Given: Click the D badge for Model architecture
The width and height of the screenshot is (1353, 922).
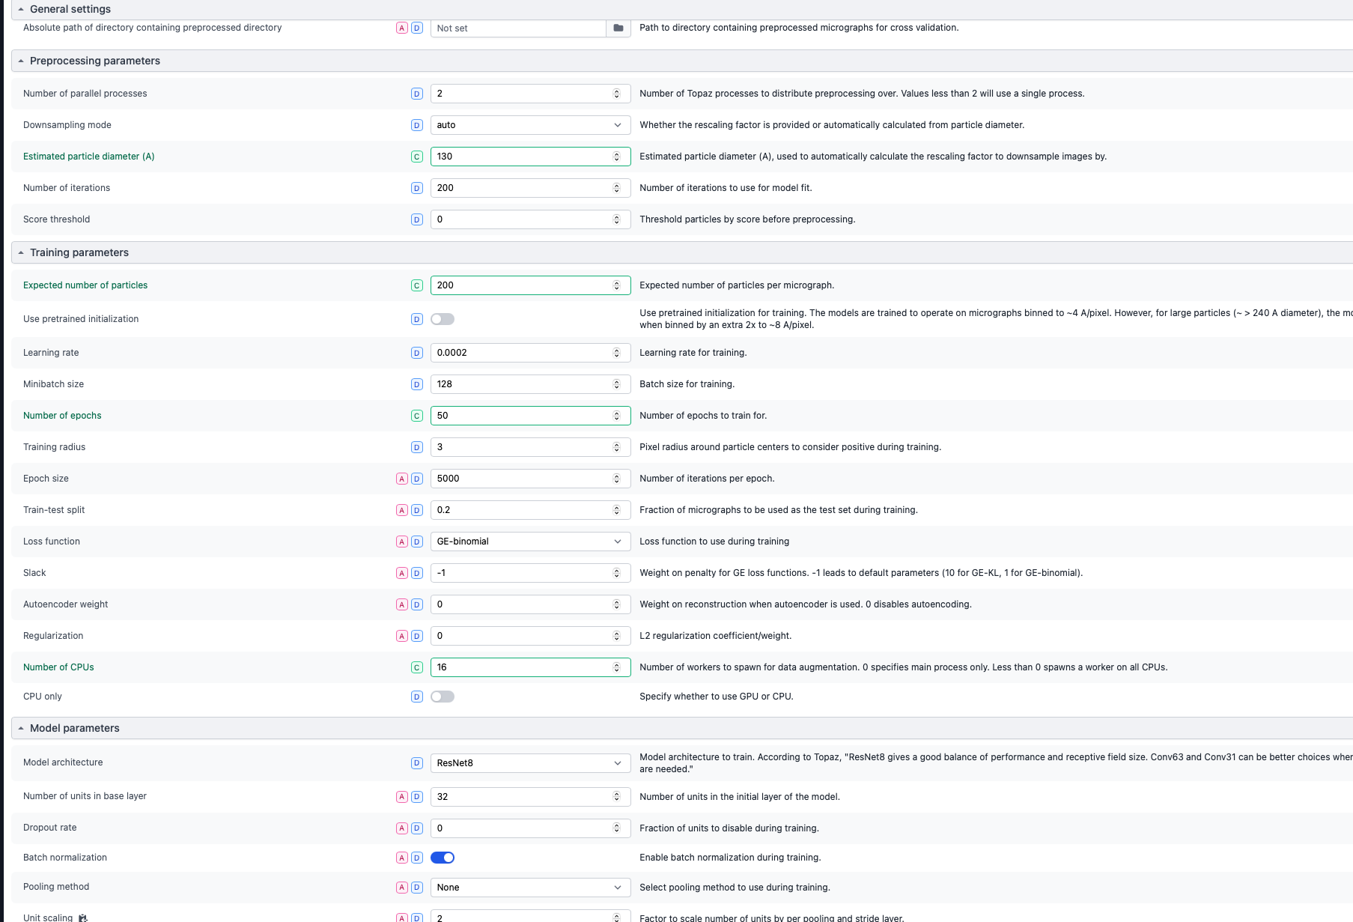Looking at the screenshot, I should (417, 763).
